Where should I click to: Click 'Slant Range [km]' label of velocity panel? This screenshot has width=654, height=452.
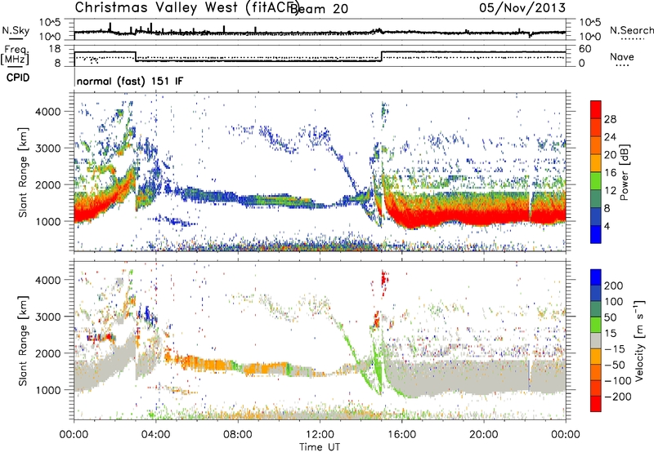click(x=23, y=340)
